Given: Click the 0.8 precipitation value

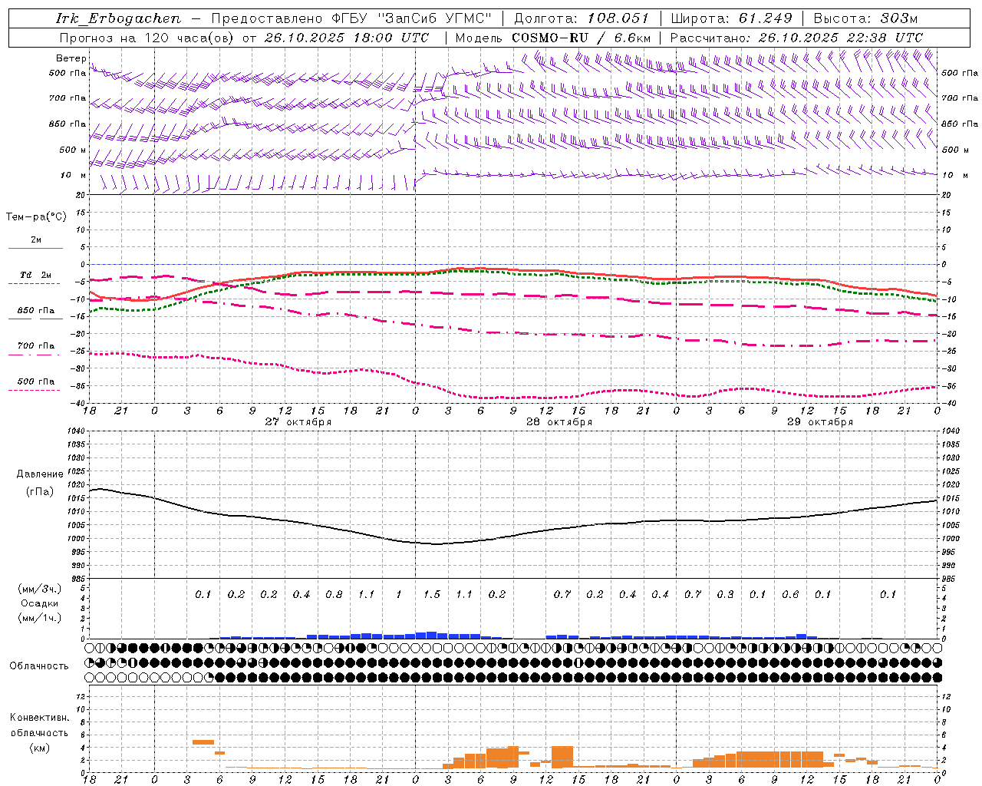Looking at the screenshot, I should (x=334, y=595).
